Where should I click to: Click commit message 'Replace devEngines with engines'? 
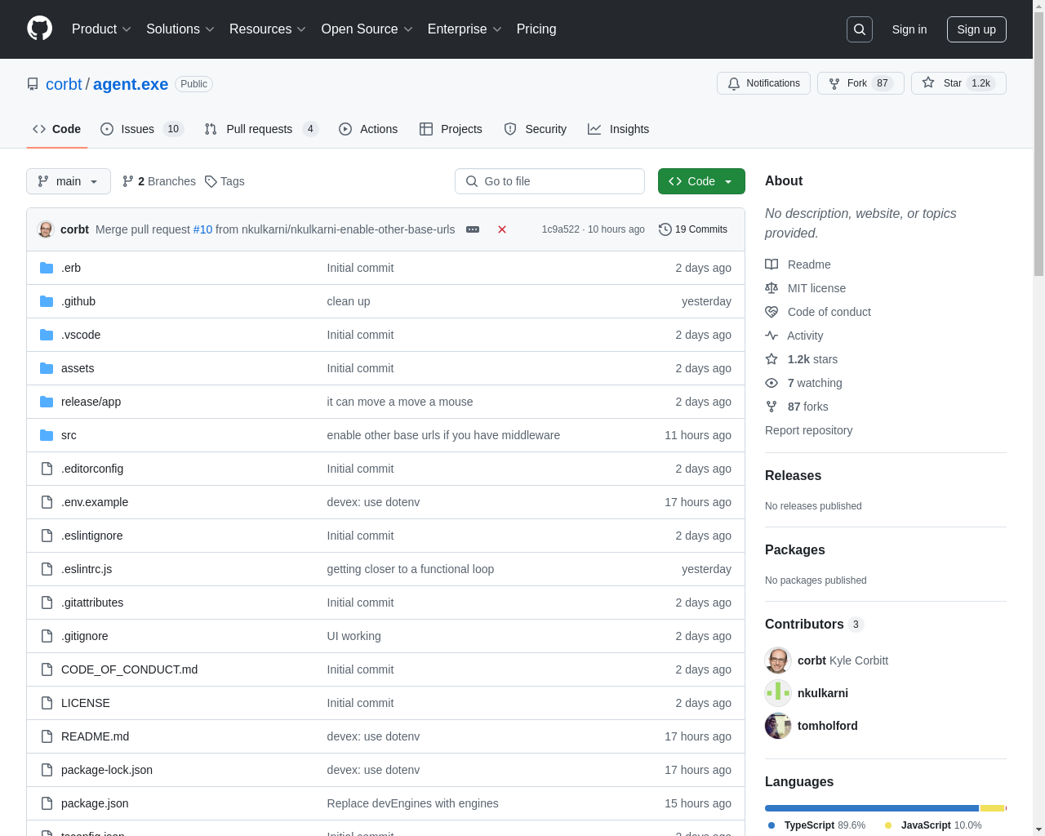413,803
